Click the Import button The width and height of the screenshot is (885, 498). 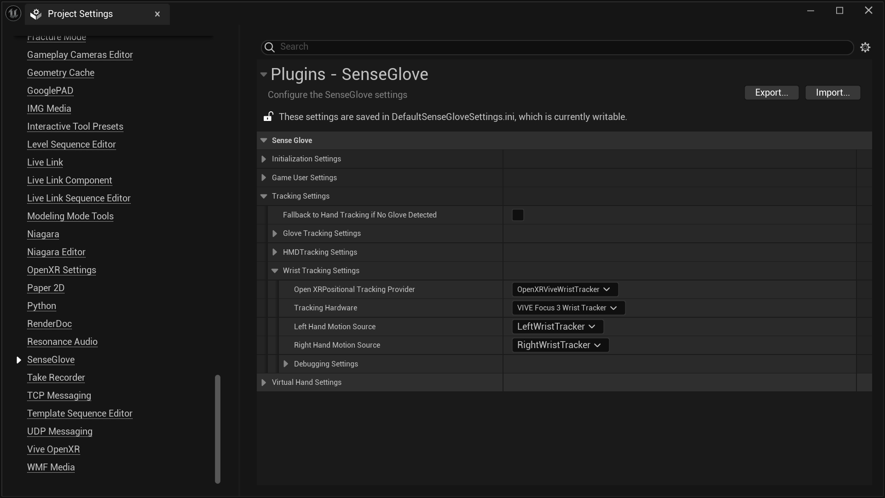(833, 92)
